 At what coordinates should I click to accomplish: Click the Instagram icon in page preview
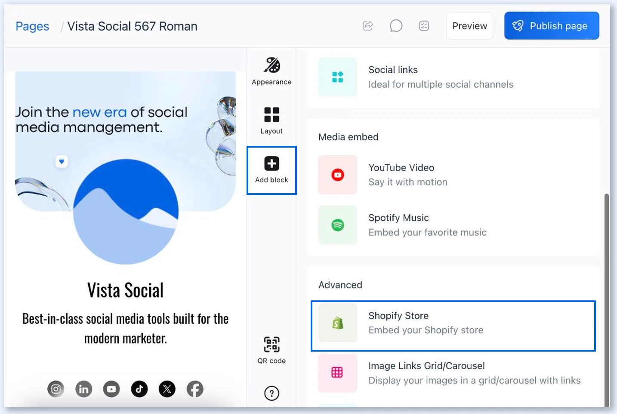(56, 389)
